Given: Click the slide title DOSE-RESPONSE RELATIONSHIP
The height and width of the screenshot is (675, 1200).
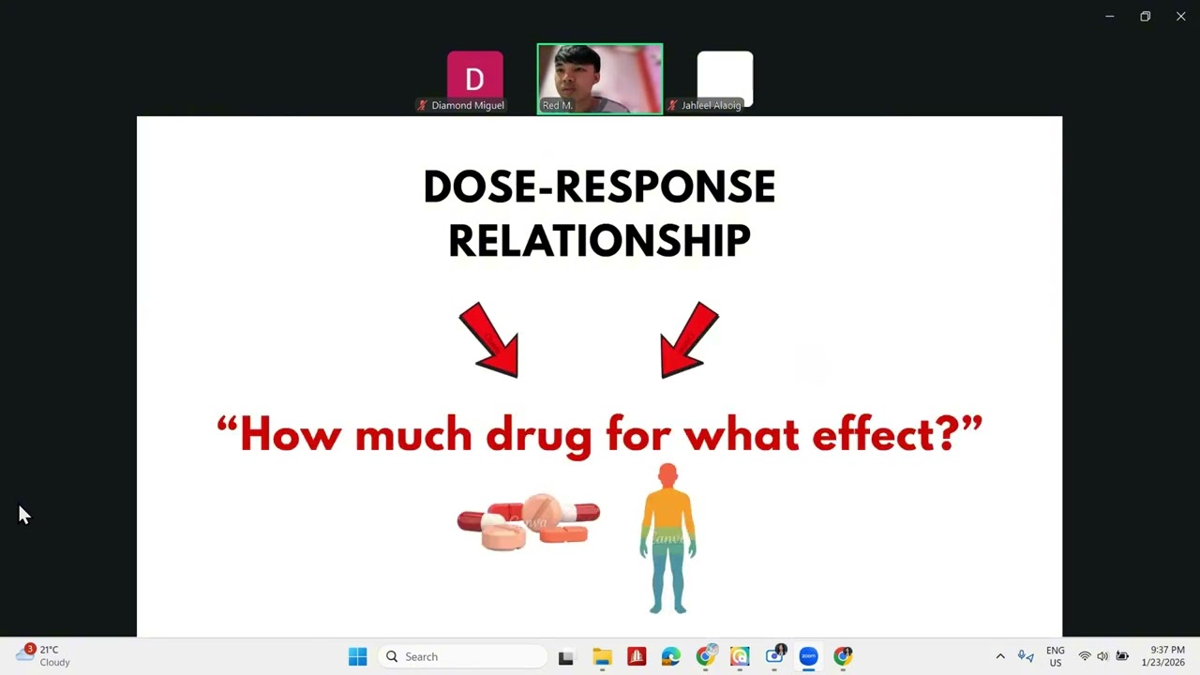Looking at the screenshot, I should point(599,214).
